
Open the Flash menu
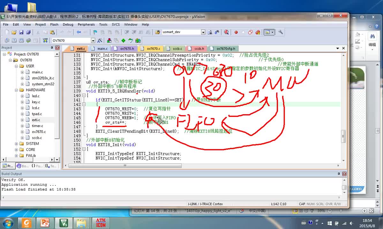(54, 24)
